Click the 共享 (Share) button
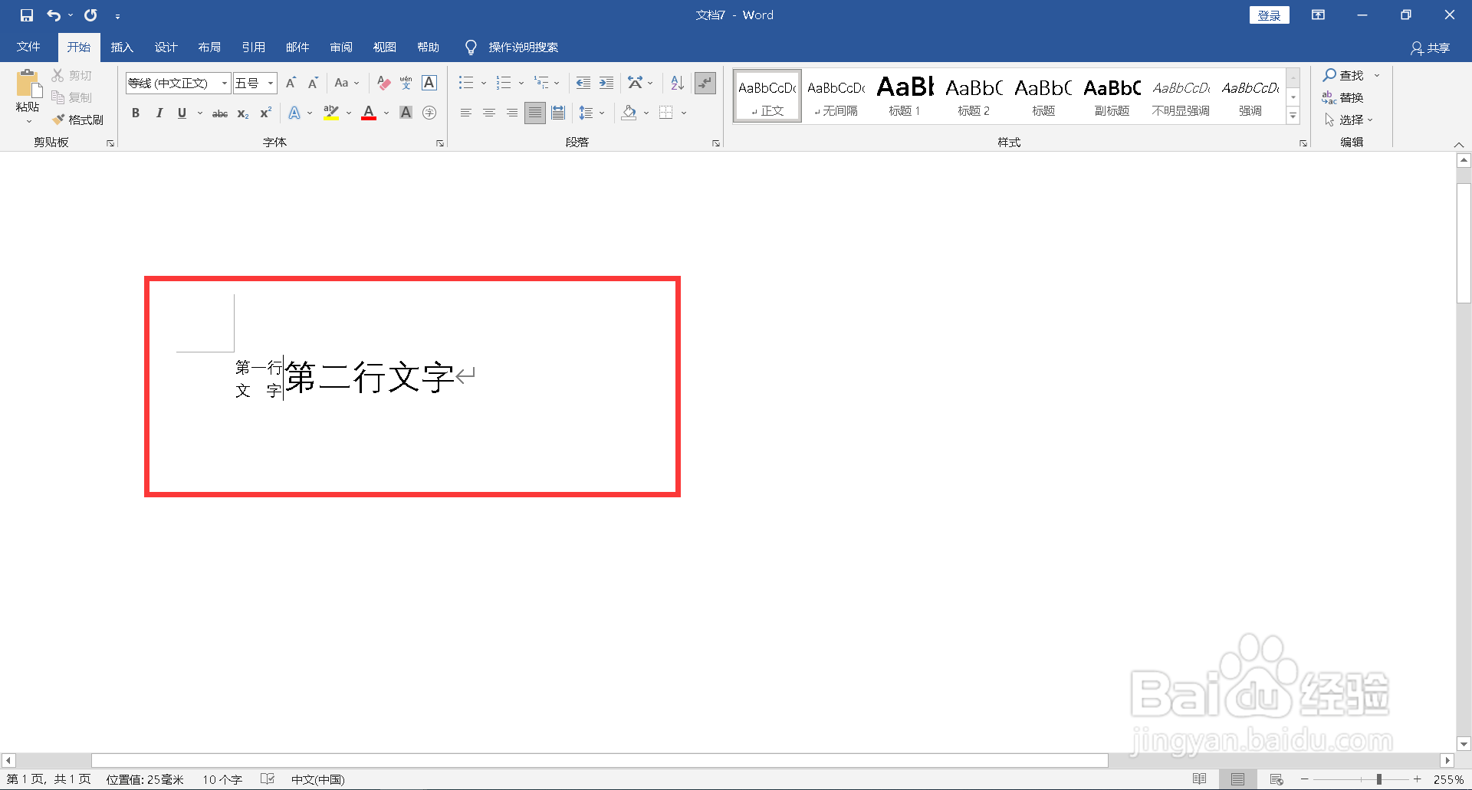Image resolution: width=1472 pixels, height=790 pixels. click(x=1431, y=48)
